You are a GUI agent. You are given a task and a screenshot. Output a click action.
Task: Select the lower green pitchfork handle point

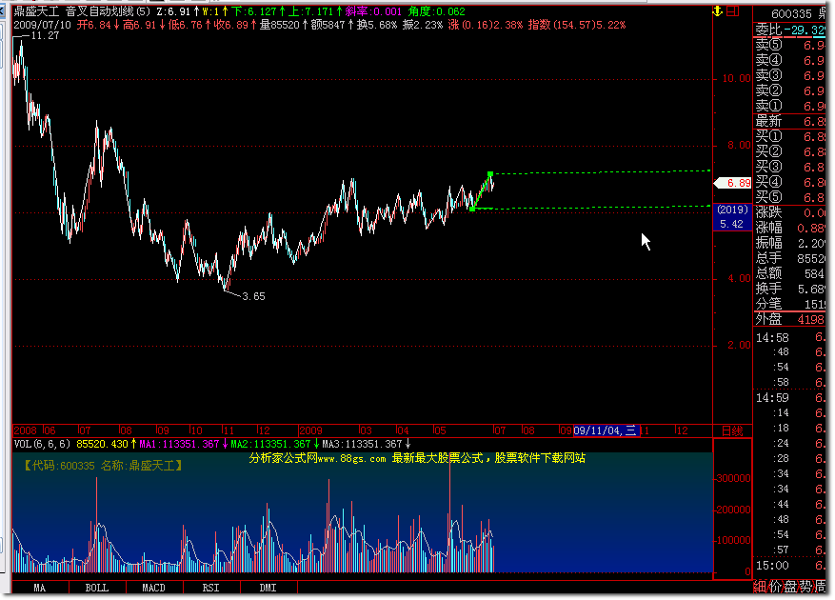(x=472, y=209)
